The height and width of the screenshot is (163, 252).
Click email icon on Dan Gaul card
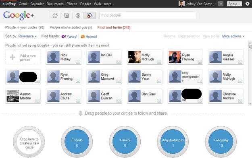pyautogui.click(x=159, y=101)
